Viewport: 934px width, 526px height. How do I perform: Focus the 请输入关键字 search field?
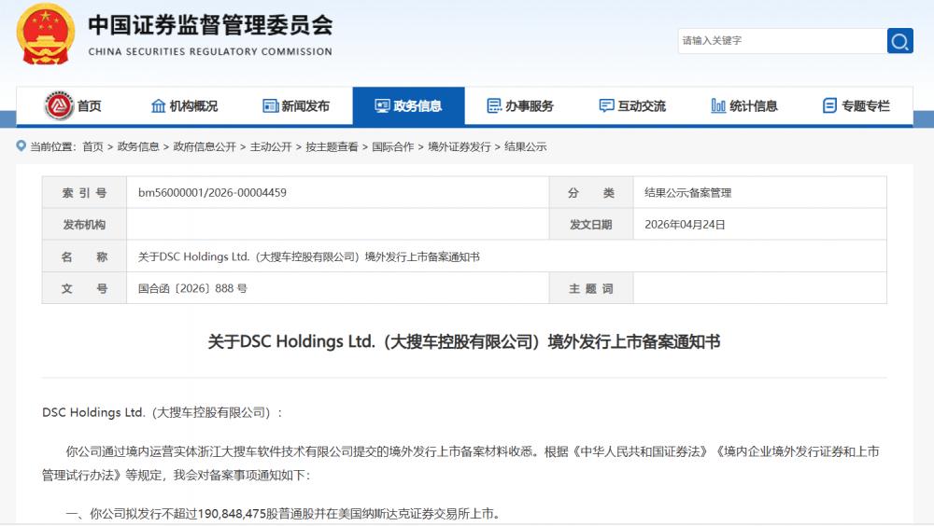[782, 41]
